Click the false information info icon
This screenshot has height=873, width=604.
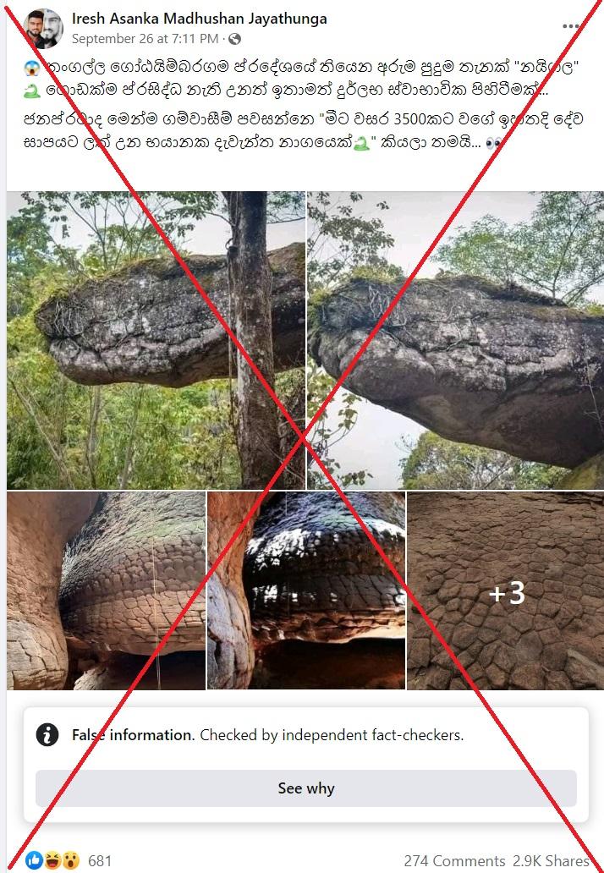coord(47,735)
